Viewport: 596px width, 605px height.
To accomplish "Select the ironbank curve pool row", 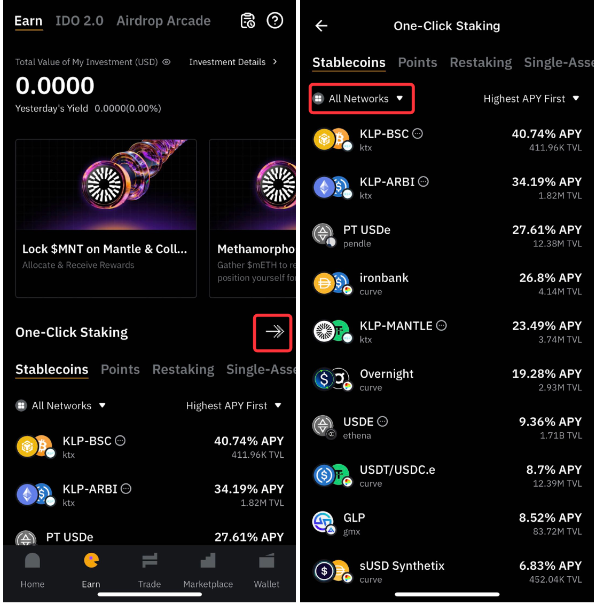I will pos(447,284).
